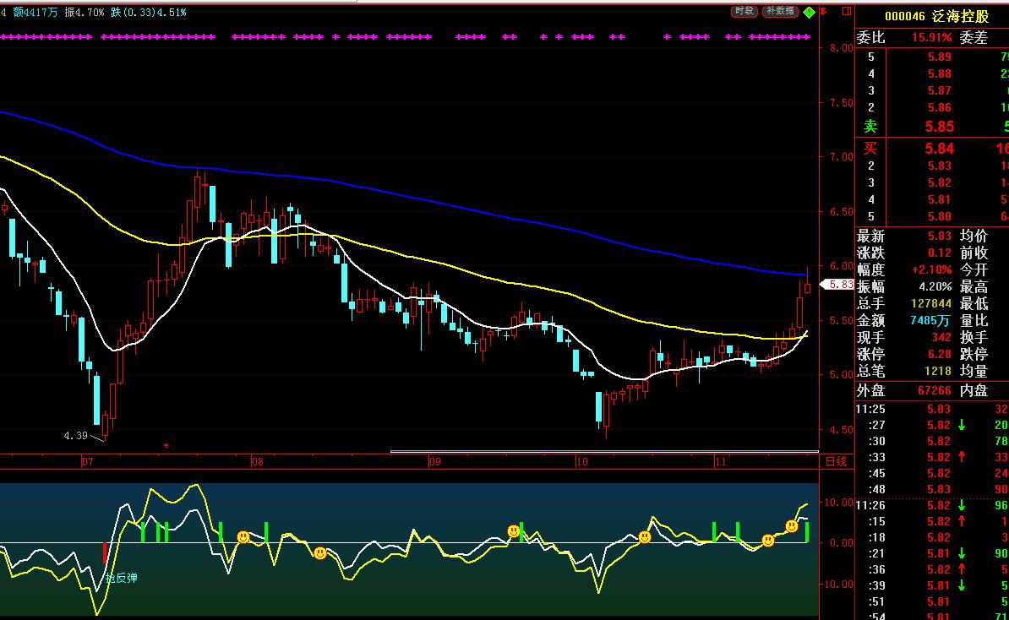Screen dimensions: 1009x620
Task: Click the green diamond indicator icon
Action: 809,12
